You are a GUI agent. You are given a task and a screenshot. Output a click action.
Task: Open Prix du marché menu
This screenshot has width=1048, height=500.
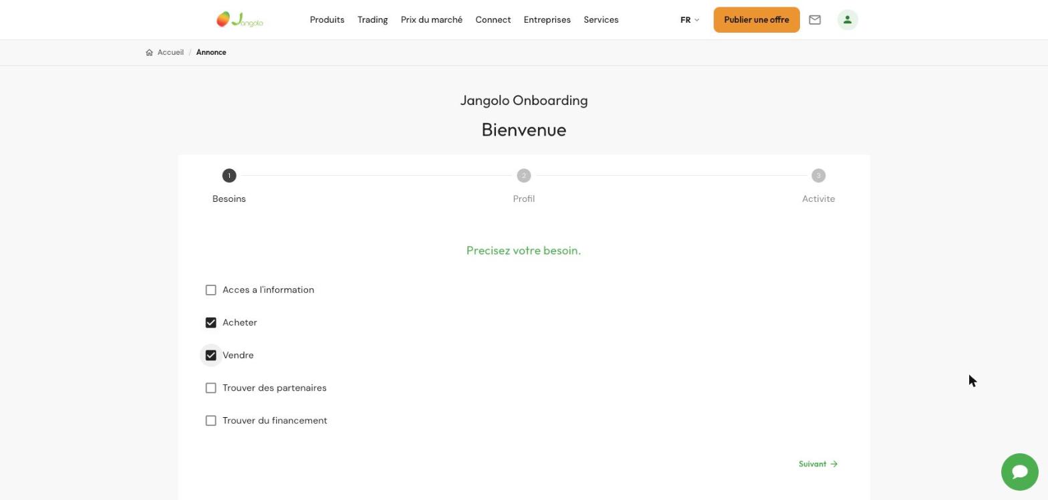click(432, 20)
